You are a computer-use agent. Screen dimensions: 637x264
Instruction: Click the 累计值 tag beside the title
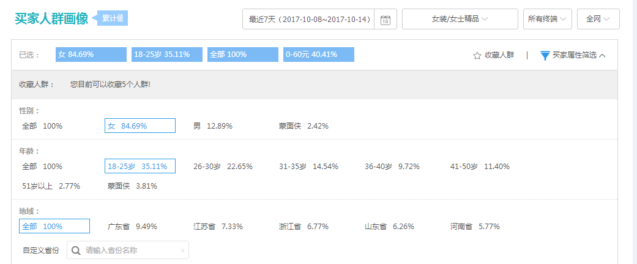pos(113,18)
